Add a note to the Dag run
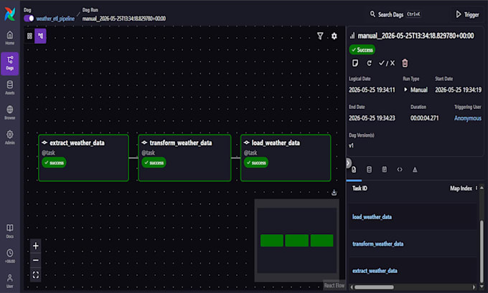Image resolution: width=488 pixels, height=293 pixels. [355, 63]
